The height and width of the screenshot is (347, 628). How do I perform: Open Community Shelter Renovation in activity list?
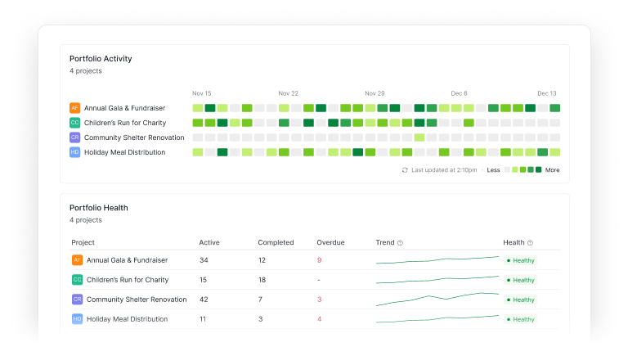tap(134, 137)
